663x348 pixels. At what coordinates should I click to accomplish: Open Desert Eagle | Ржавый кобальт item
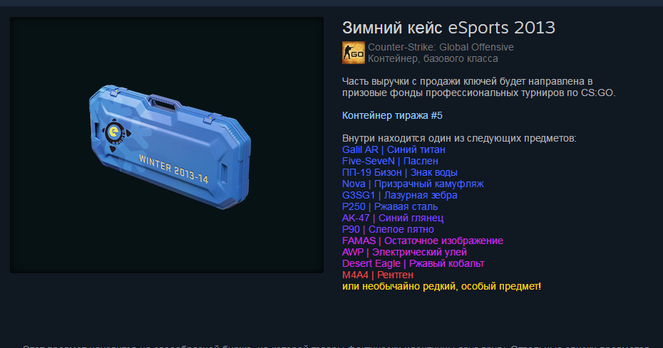click(x=413, y=263)
